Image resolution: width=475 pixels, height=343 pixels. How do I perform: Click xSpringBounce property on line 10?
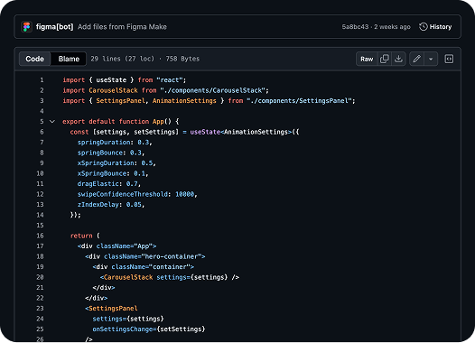pos(102,173)
